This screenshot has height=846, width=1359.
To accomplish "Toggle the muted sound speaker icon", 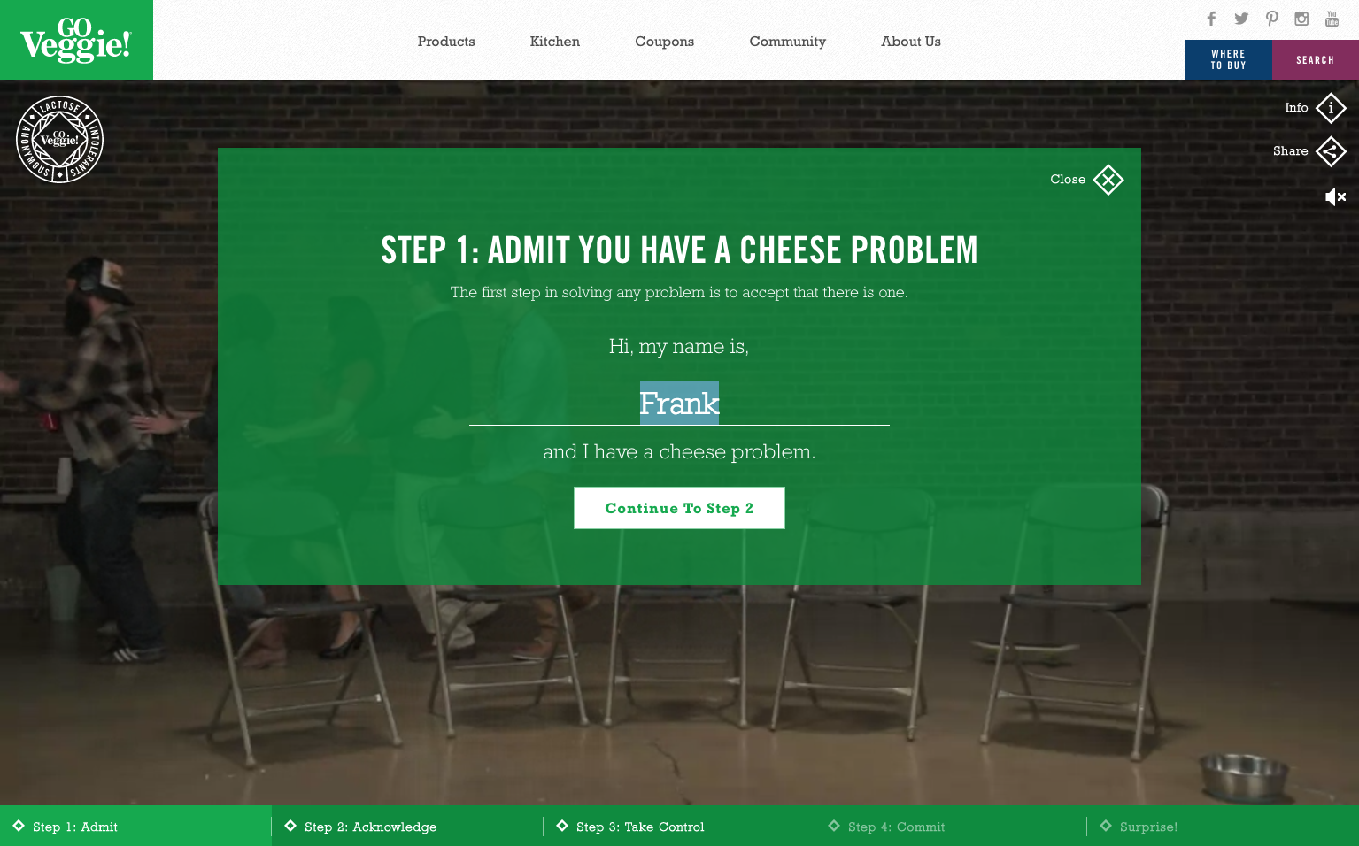I will (1335, 196).
